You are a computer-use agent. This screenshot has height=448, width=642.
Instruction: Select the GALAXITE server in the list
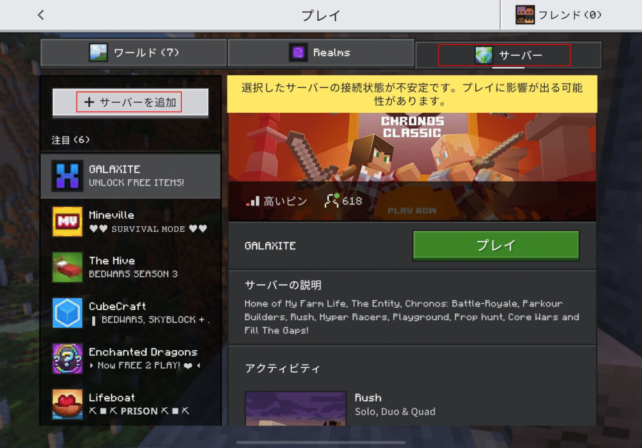[130, 175]
